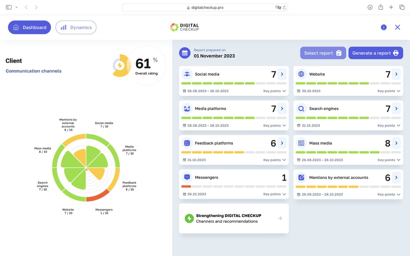Screen dimensions: 410x256
Task: Click the Select report button
Action: pos(323,53)
